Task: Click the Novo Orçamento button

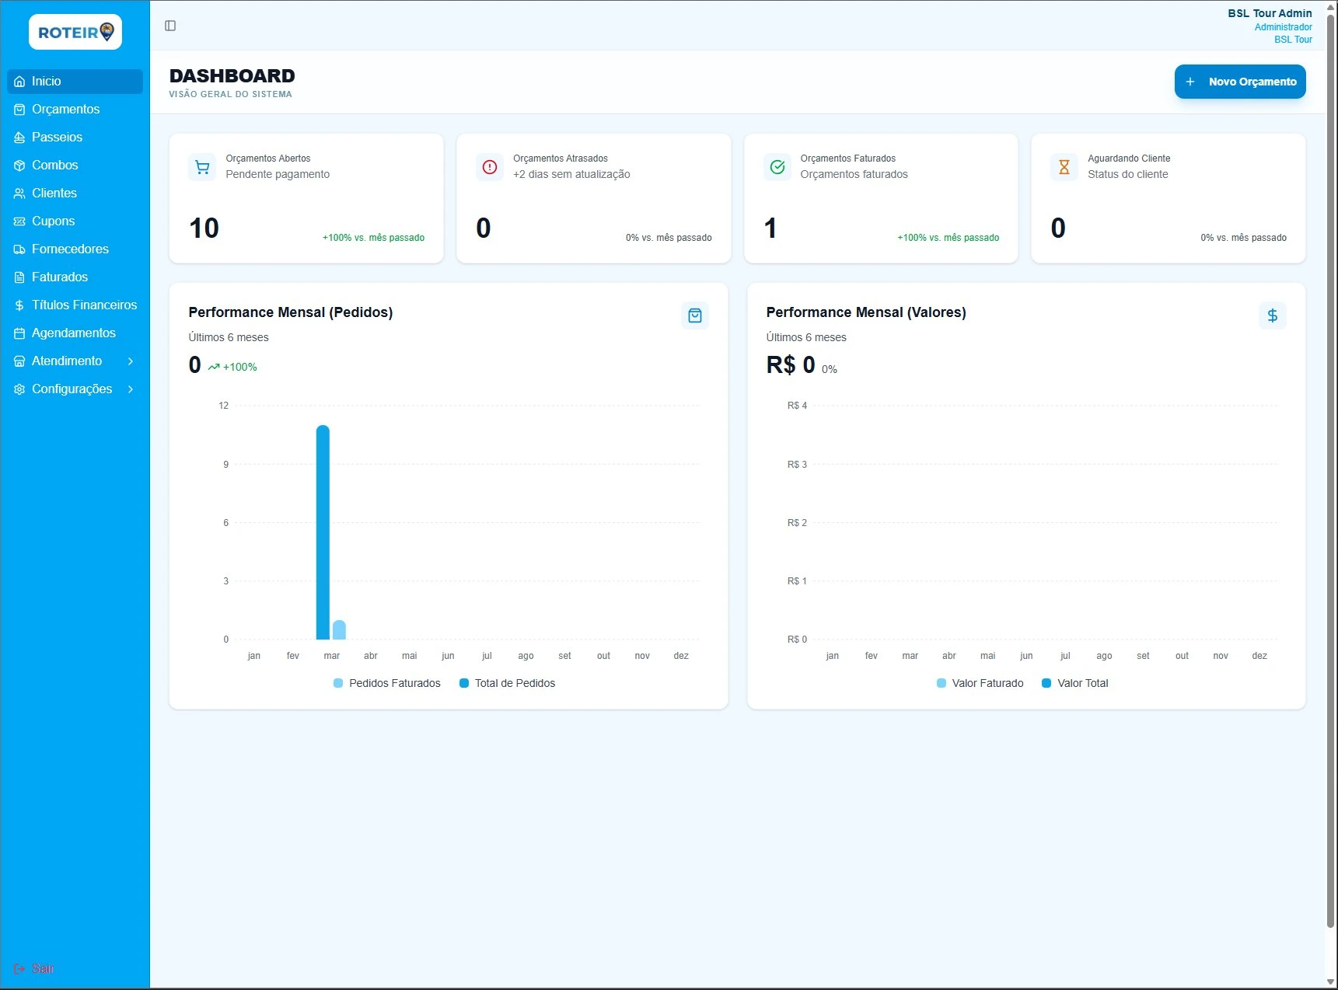Action: click(x=1239, y=82)
